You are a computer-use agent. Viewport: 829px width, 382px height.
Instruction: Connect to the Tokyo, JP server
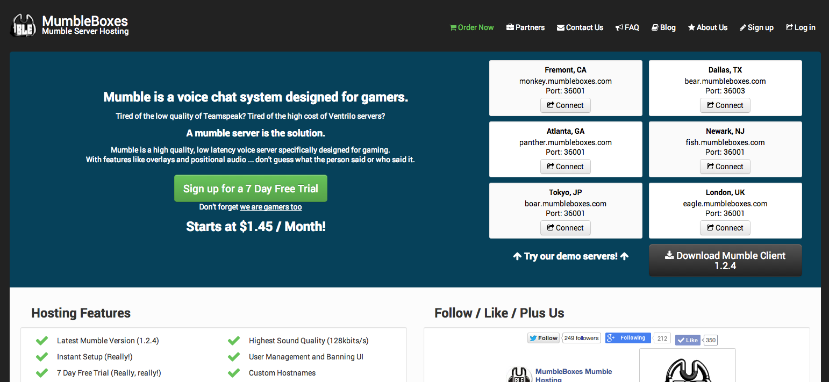click(x=566, y=228)
